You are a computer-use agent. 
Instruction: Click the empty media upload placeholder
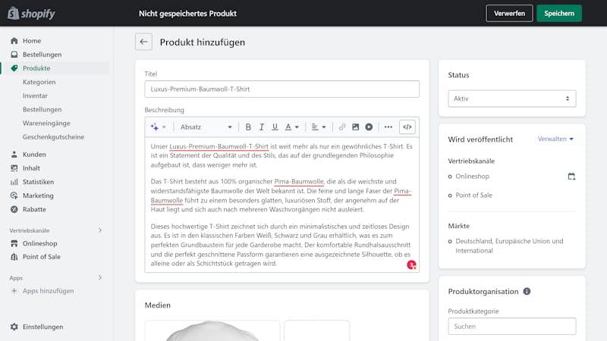tap(316, 330)
